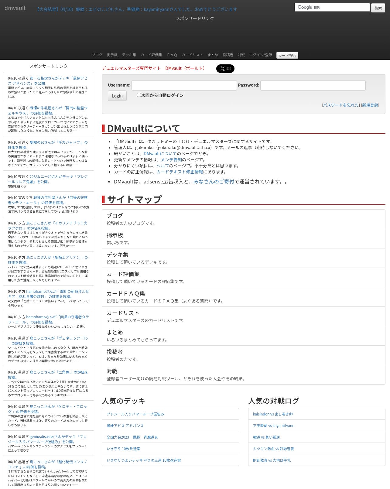390x489 pixels.
Task: Click the dmvault site logo
Action: coord(15,8)
